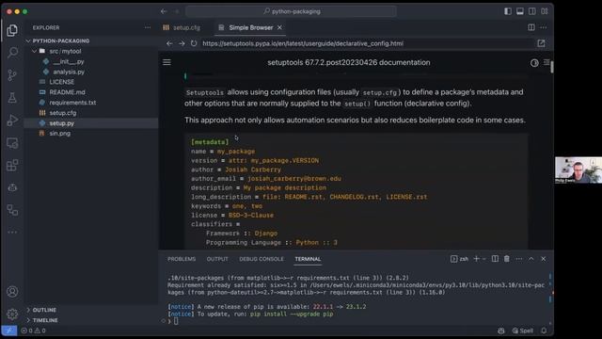
Task: Open editor More Actions menu
Action: tap(544, 27)
